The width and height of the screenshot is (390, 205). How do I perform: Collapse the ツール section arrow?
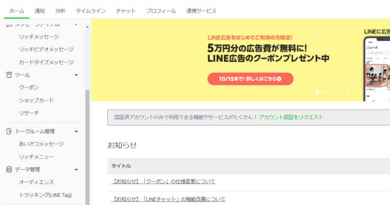pos(76,75)
